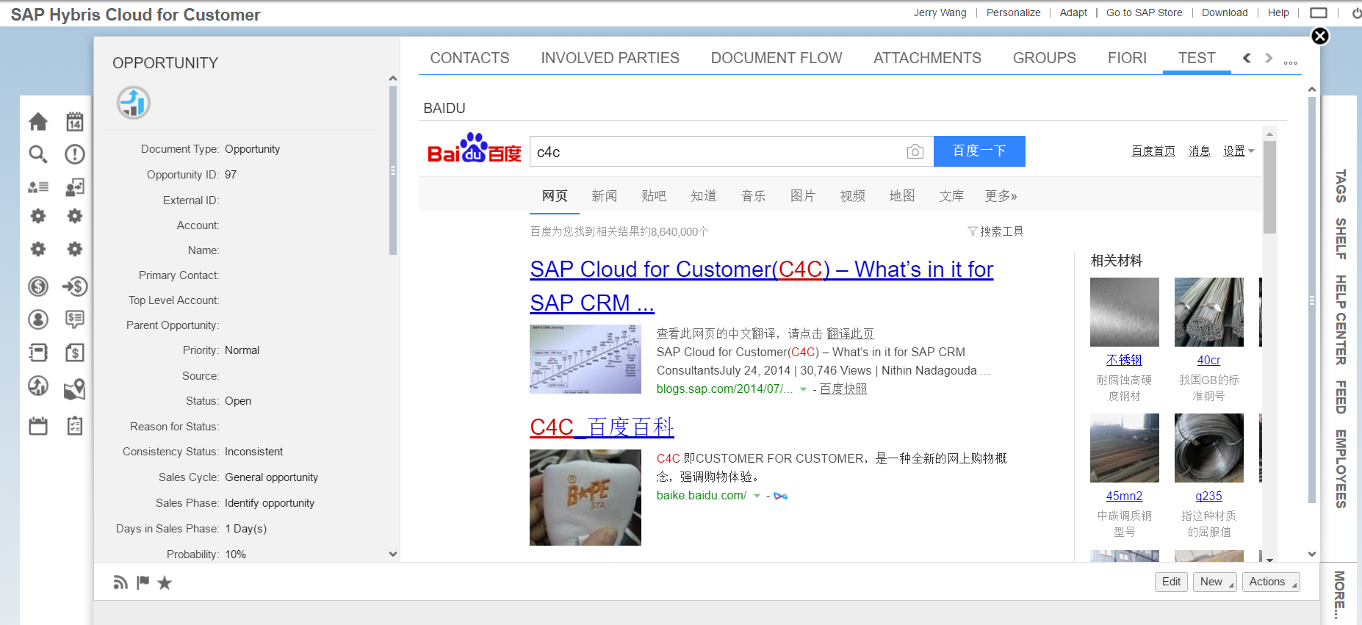
Task: Open the notebook icon in the sidebar
Action: [x=38, y=353]
